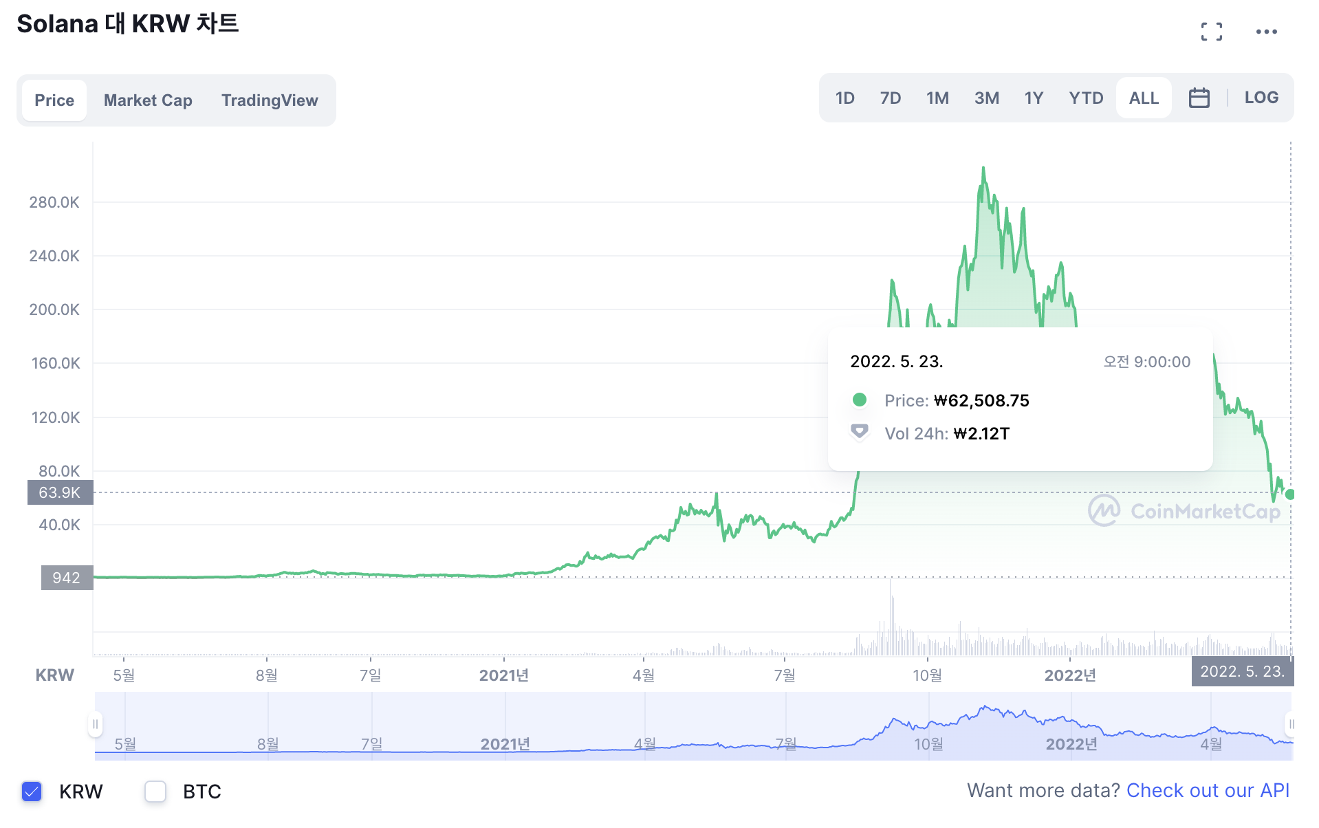Select the ALL time range

pyautogui.click(x=1144, y=98)
